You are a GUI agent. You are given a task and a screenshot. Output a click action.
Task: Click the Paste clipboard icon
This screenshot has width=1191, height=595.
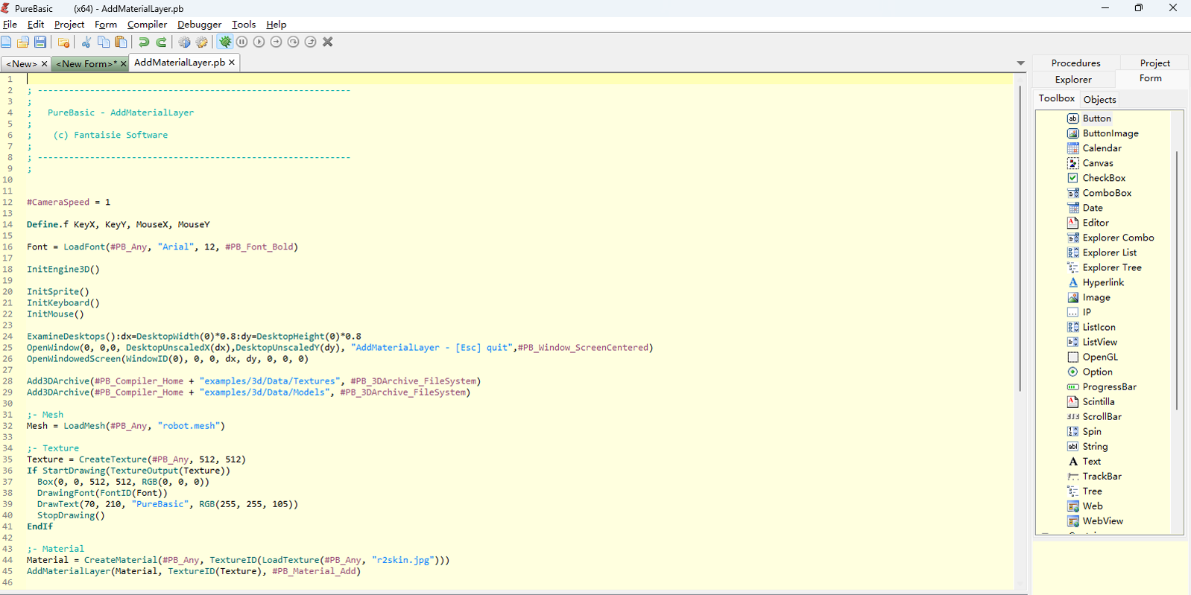click(121, 42)
